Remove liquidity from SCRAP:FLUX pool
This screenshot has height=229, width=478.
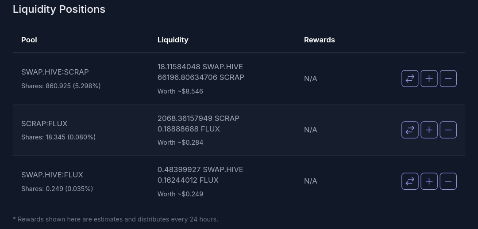(x=448, y=130)
